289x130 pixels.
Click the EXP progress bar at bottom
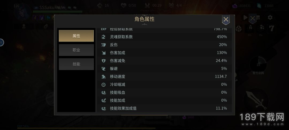pos(86,128)
